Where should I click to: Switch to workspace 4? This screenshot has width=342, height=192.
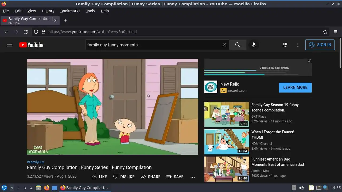(31, 188)
